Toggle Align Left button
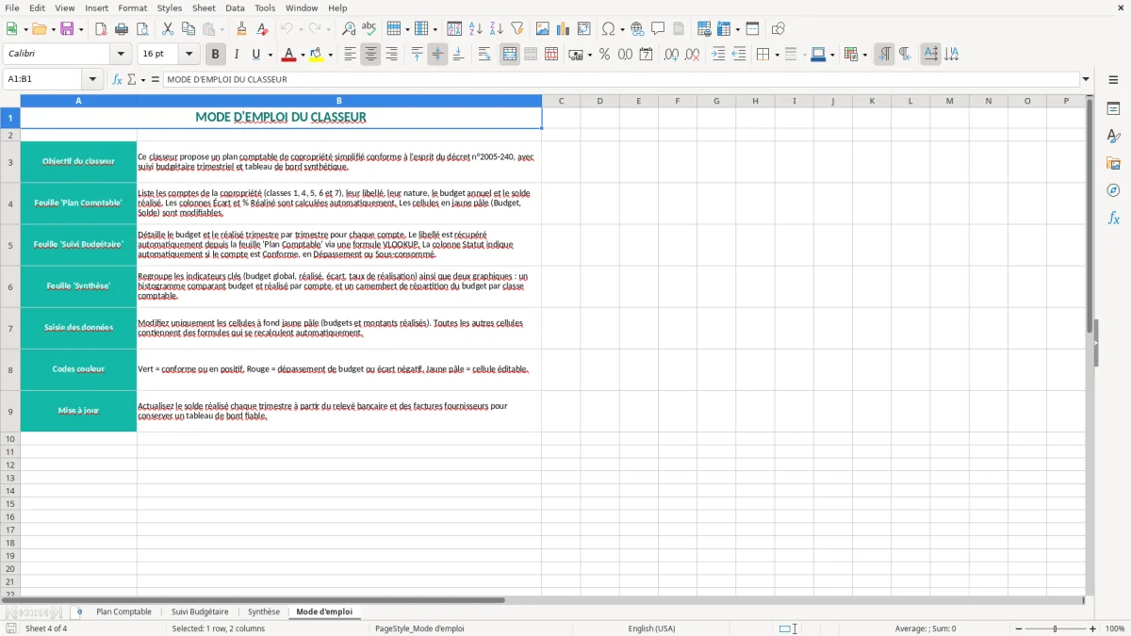 point(350,55)
